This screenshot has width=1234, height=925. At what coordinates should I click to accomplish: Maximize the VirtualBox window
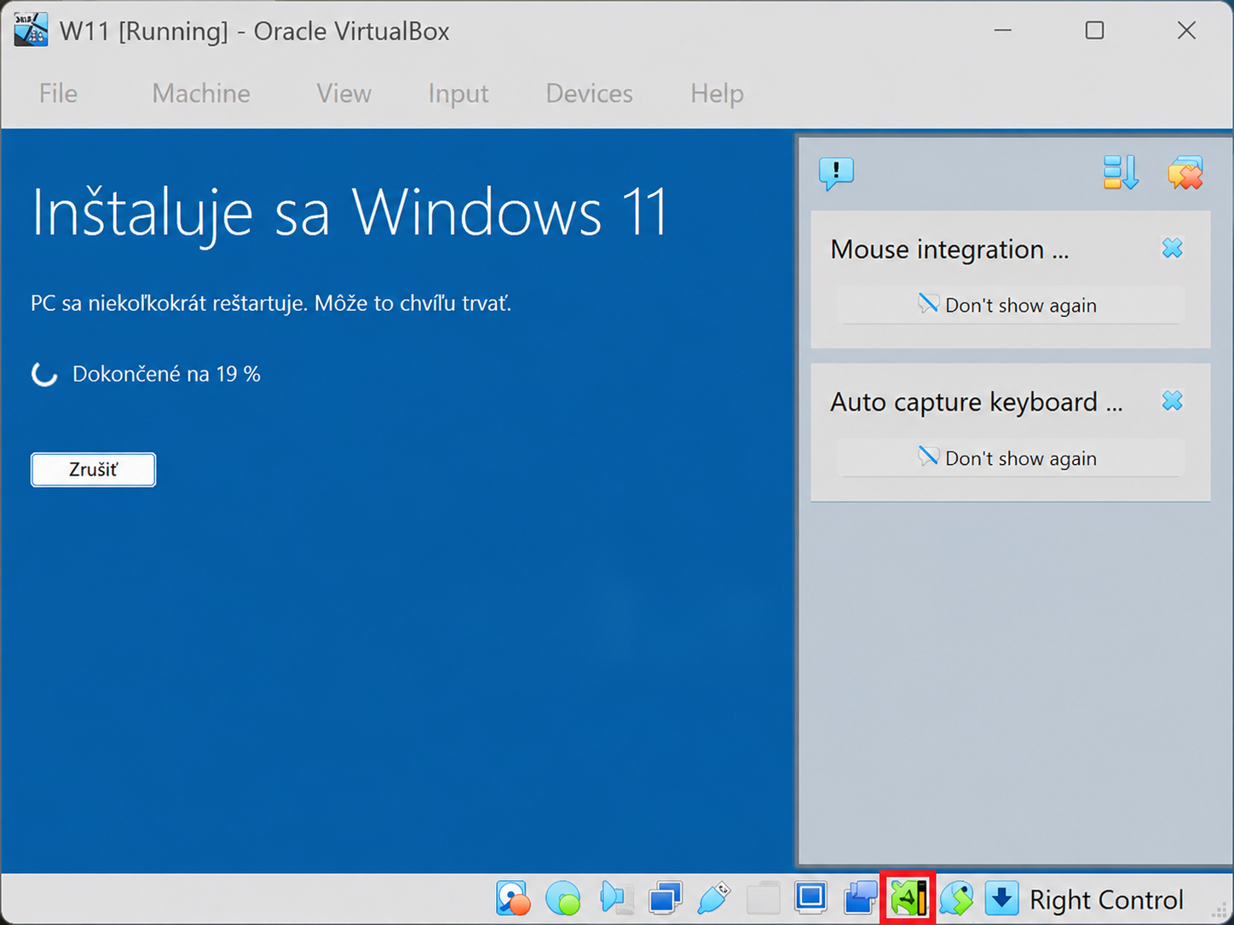coord(1094,31)
